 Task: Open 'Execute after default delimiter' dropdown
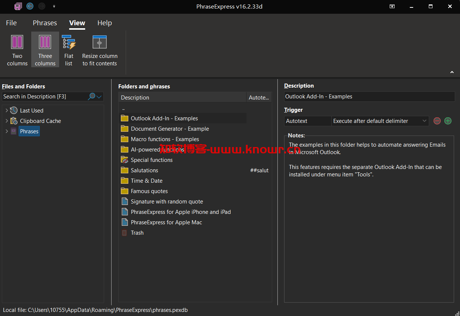[380, 121]
